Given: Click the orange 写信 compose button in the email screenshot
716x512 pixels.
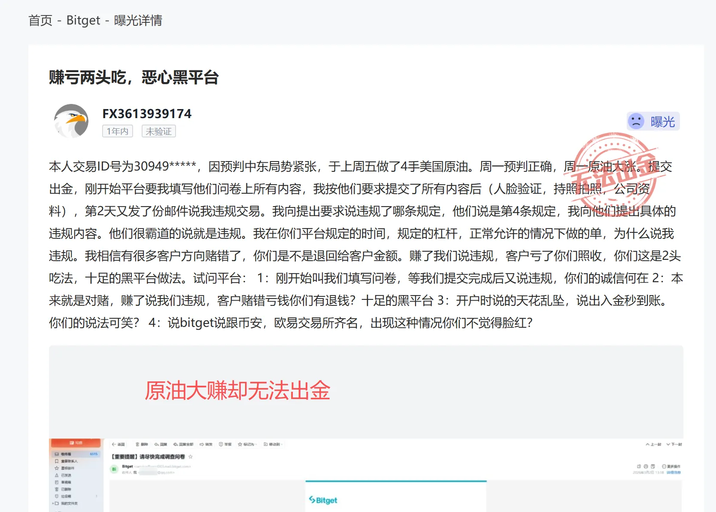Looking at the screenshot, I should click(76, 442).
